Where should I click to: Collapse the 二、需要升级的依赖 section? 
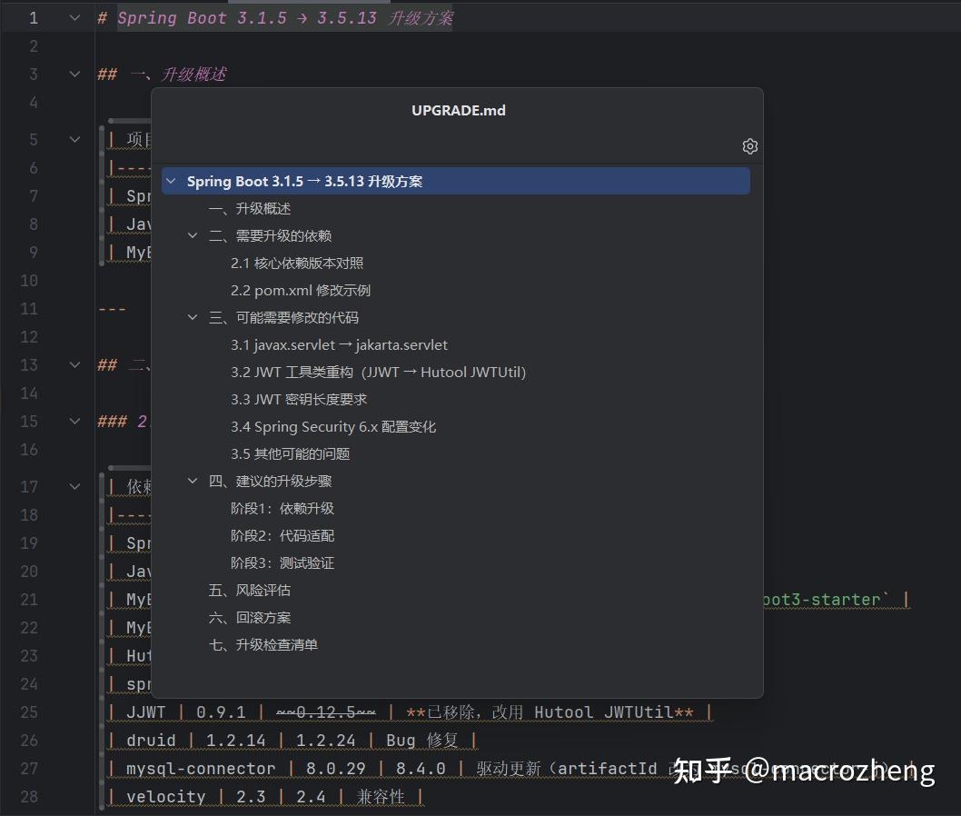coord(193,235)
